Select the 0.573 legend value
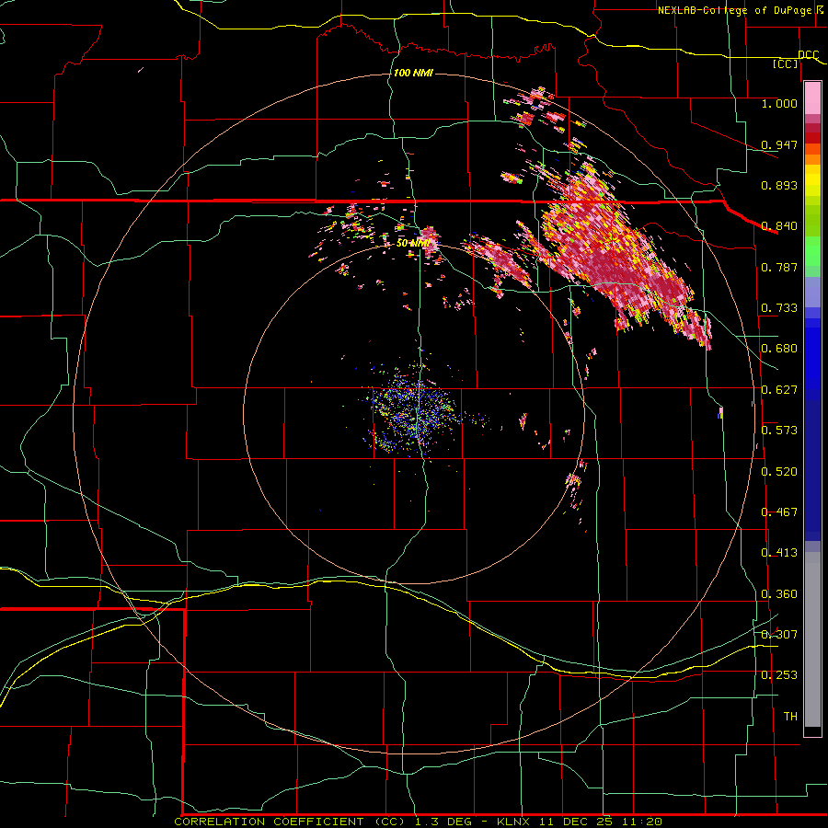This screenshot has height=828, width=828. coord(779,431)
